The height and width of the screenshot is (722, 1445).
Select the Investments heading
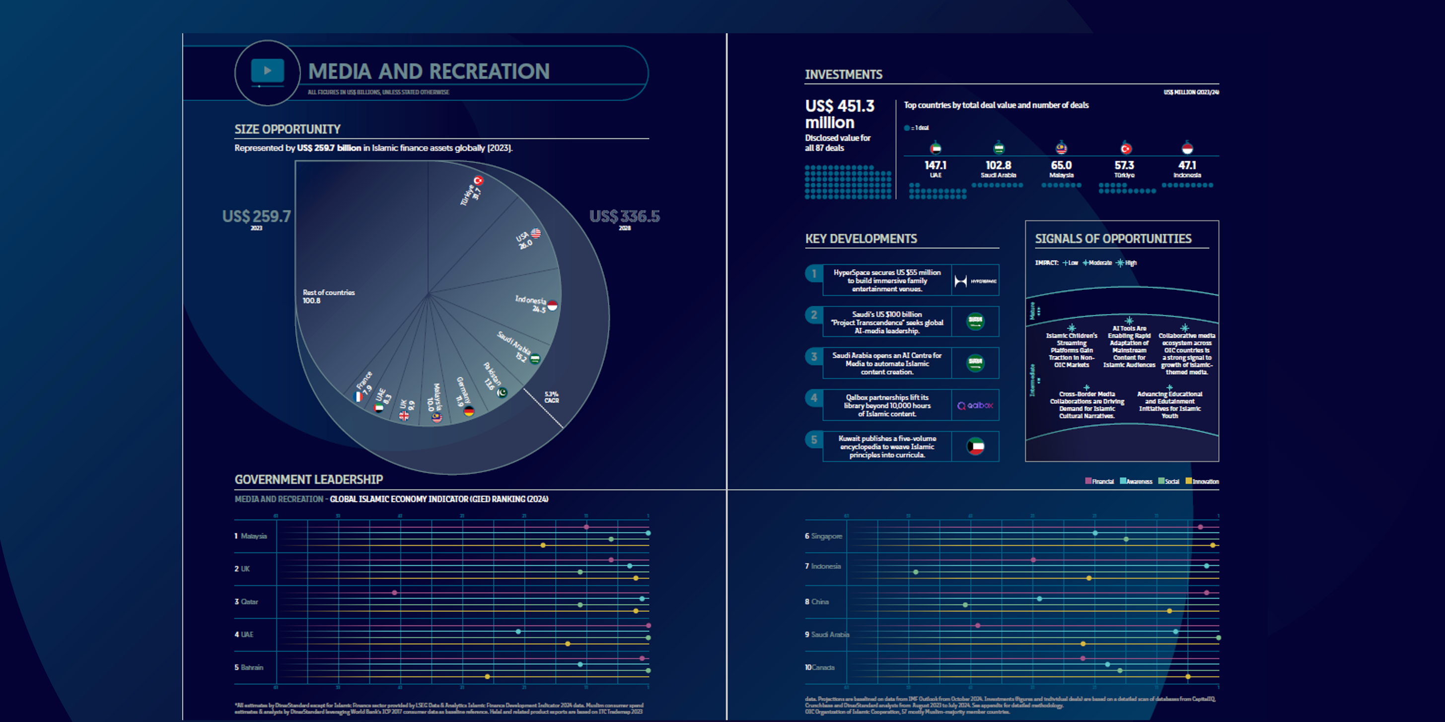844,74
